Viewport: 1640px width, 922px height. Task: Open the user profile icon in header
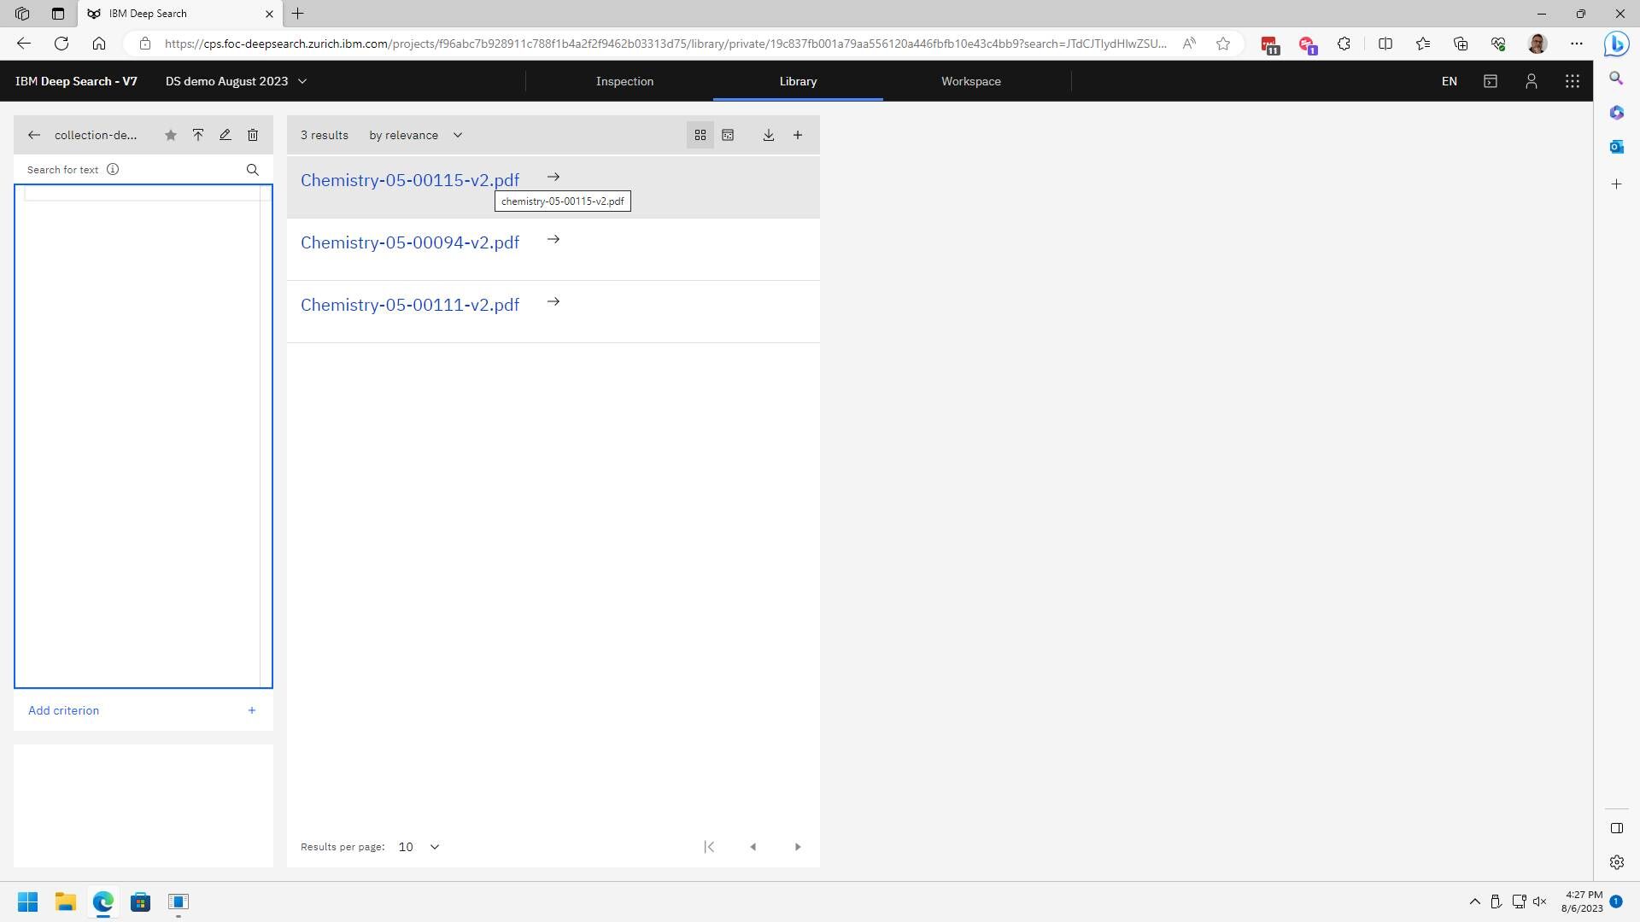point(1532,81)
